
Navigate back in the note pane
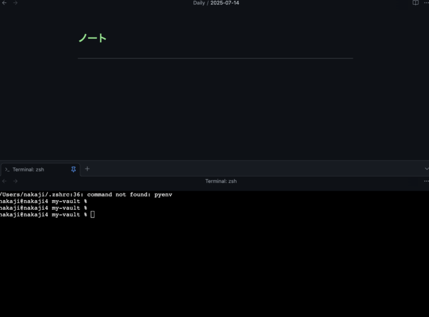point(4,3)
